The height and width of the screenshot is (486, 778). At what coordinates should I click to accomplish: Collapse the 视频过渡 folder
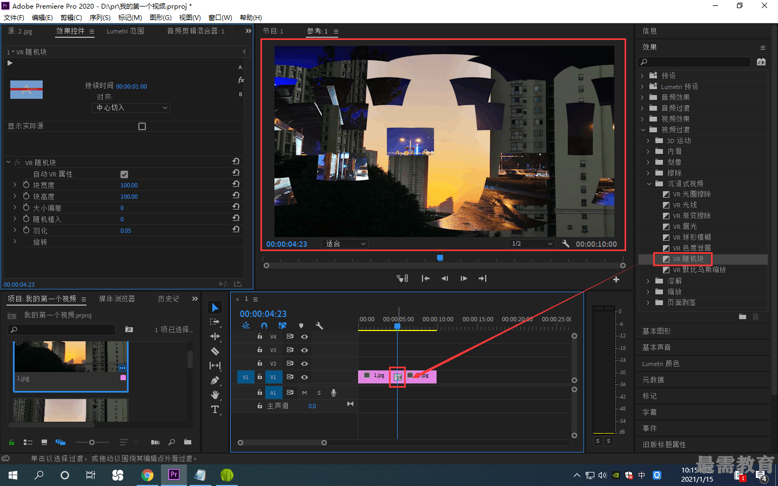click(643, 130)
